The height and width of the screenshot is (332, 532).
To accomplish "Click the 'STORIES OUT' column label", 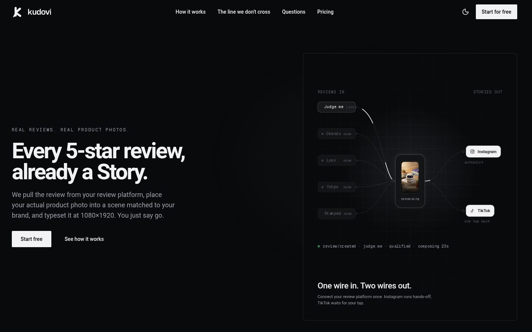I will tap(488, 92).
